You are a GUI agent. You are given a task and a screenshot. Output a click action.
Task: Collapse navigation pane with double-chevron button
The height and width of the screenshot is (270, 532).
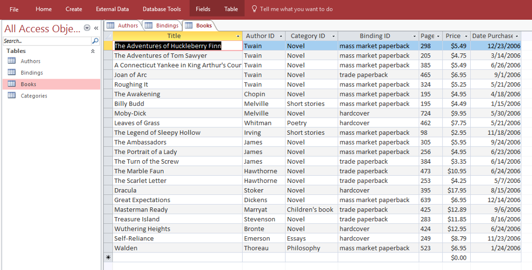(x=96, y=28)
